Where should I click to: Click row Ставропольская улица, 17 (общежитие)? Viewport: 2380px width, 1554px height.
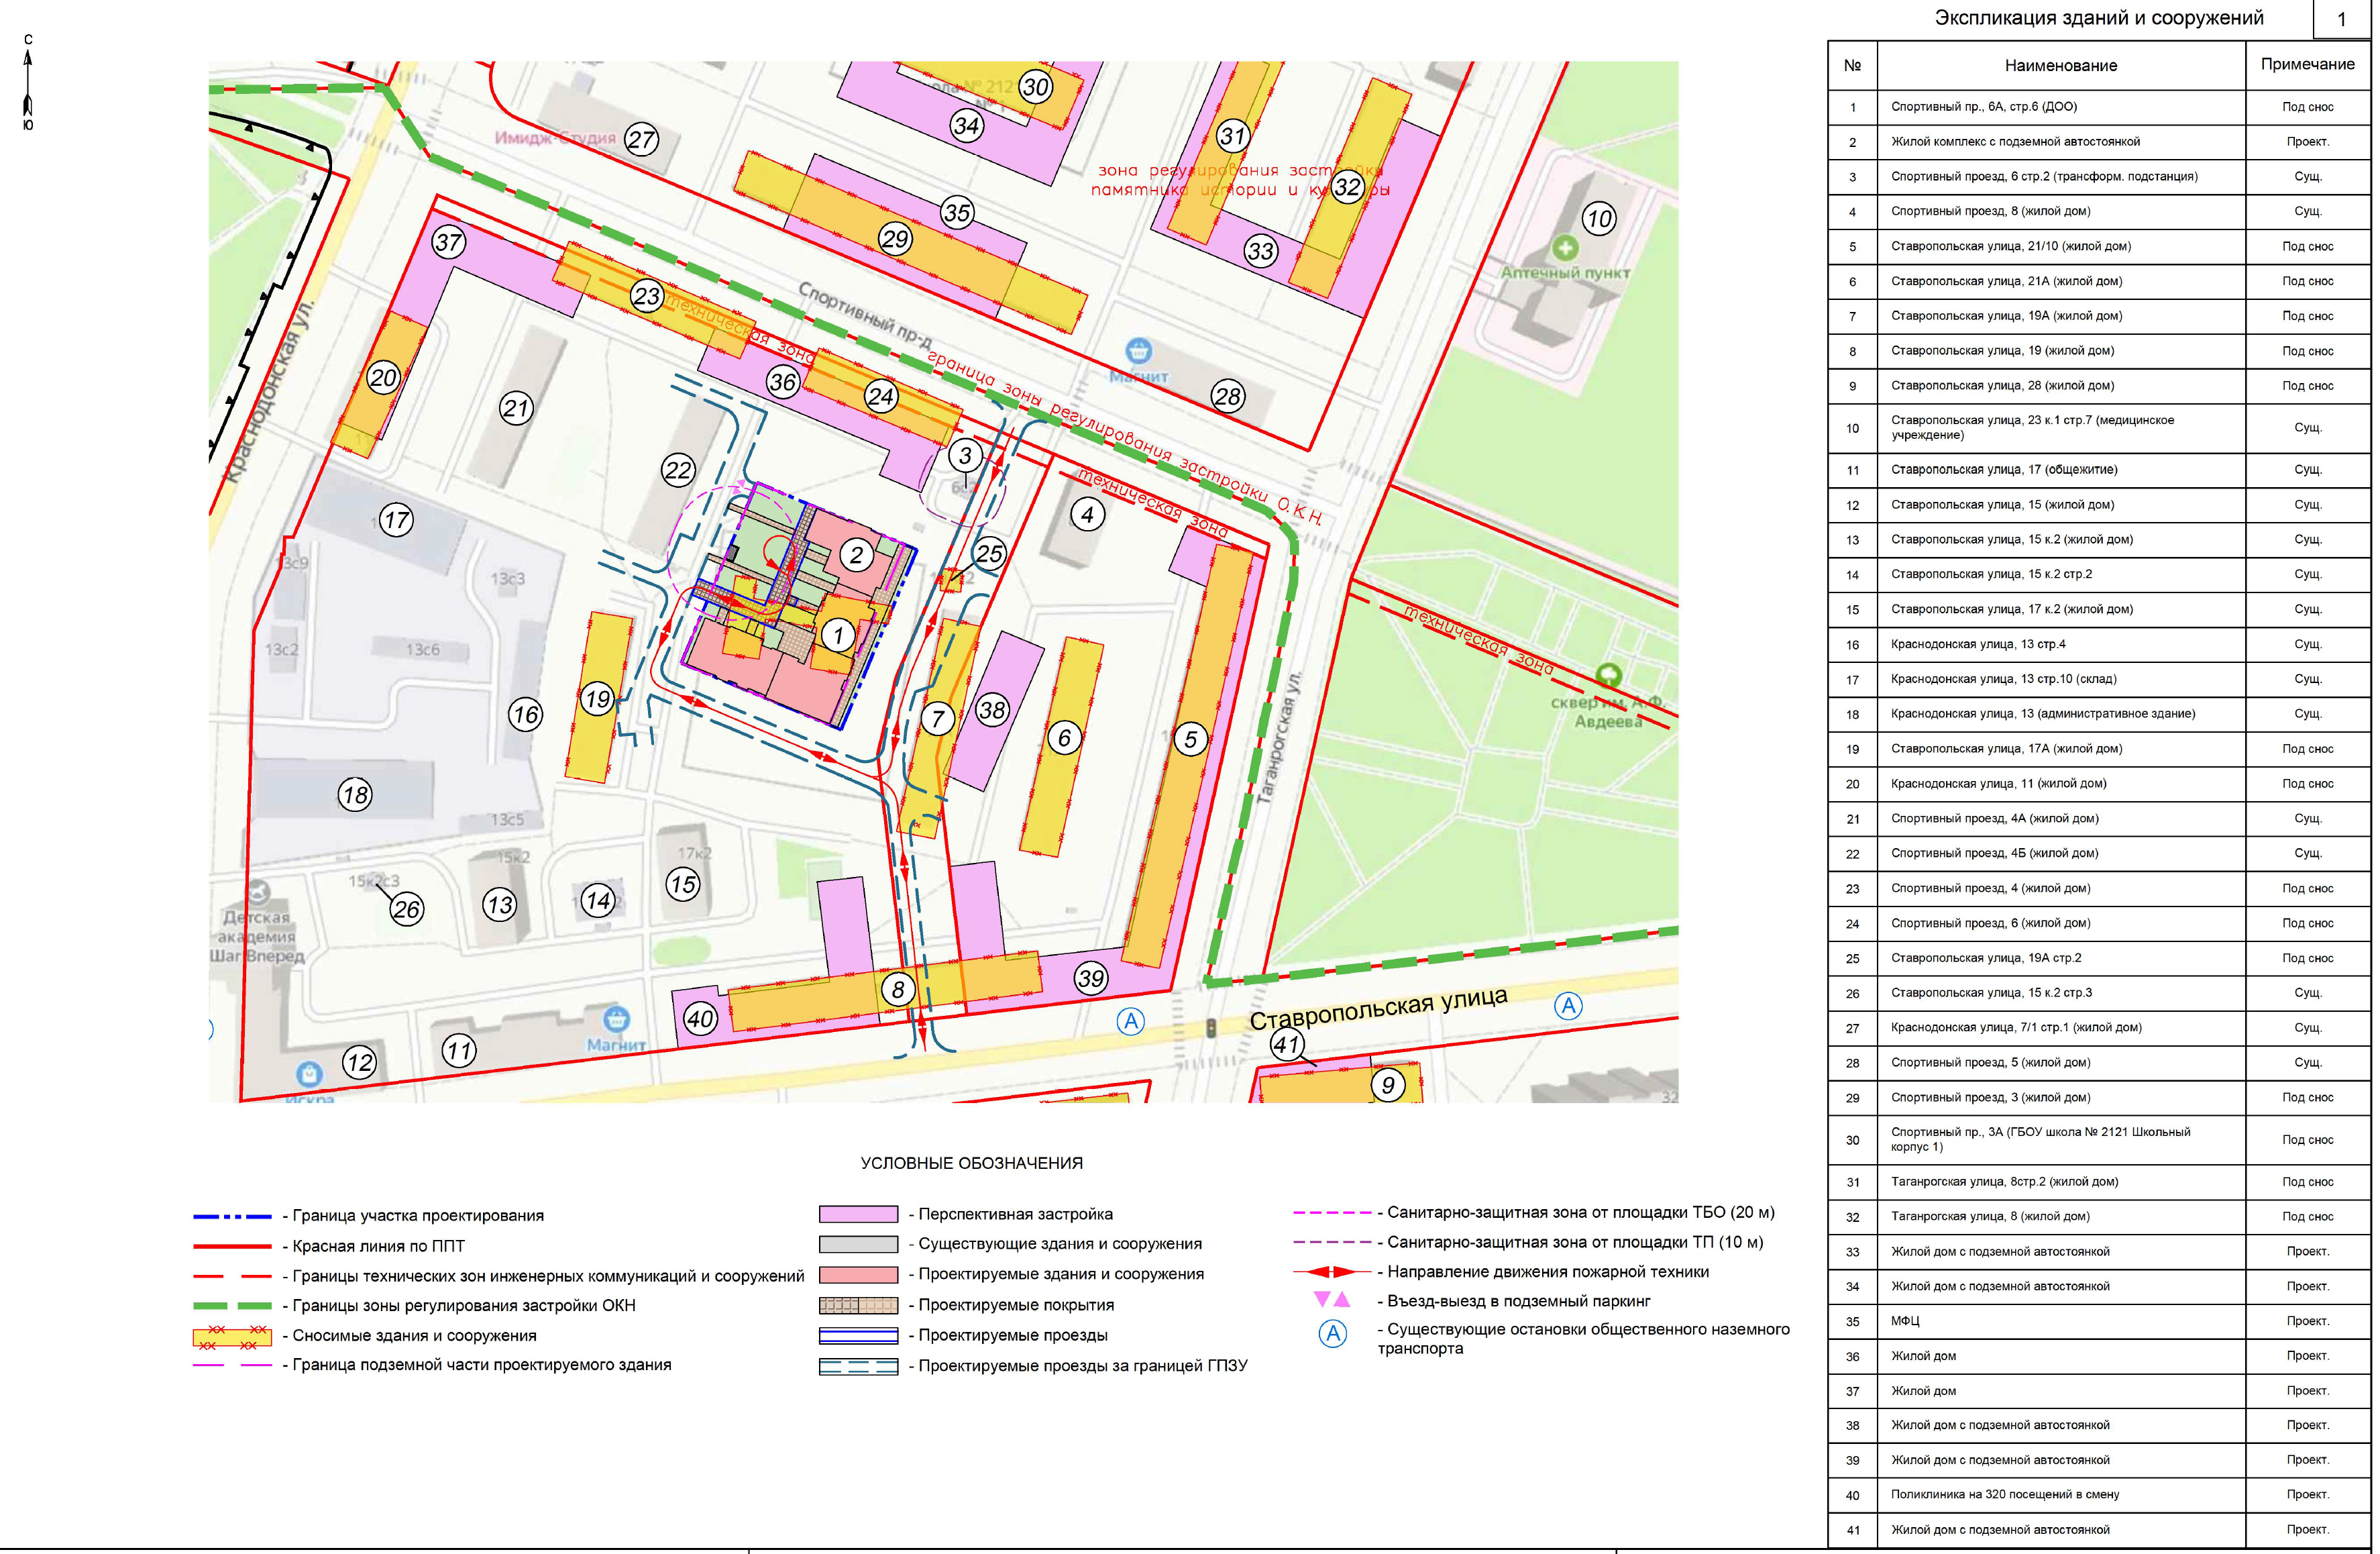2098,470
